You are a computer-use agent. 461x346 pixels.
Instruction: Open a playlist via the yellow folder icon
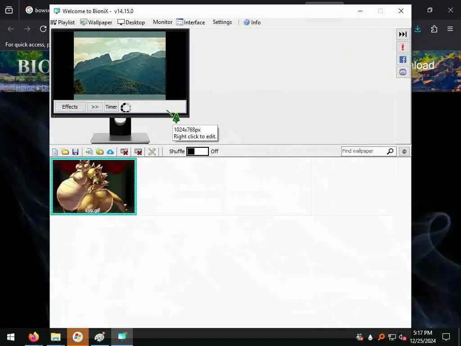click(x=65, y=151)
